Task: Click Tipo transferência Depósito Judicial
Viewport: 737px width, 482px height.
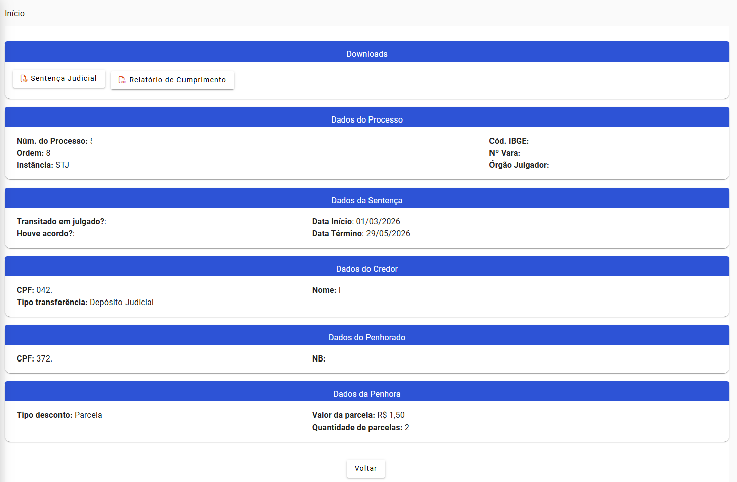Action: click(85, 302)
